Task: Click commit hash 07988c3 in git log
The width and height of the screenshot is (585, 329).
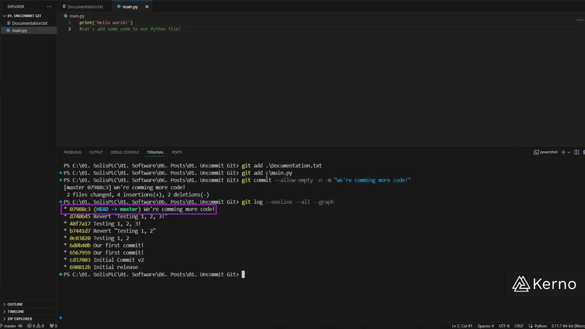Action: [80, 209]
